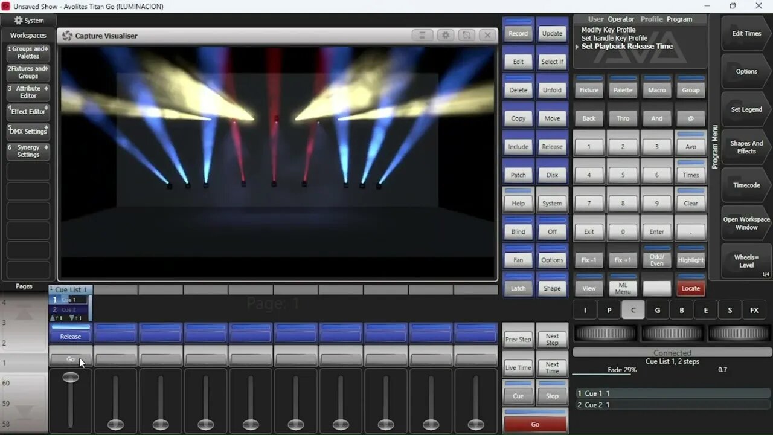Click the Delete key
Screen dimensions: 773x435
518,86
